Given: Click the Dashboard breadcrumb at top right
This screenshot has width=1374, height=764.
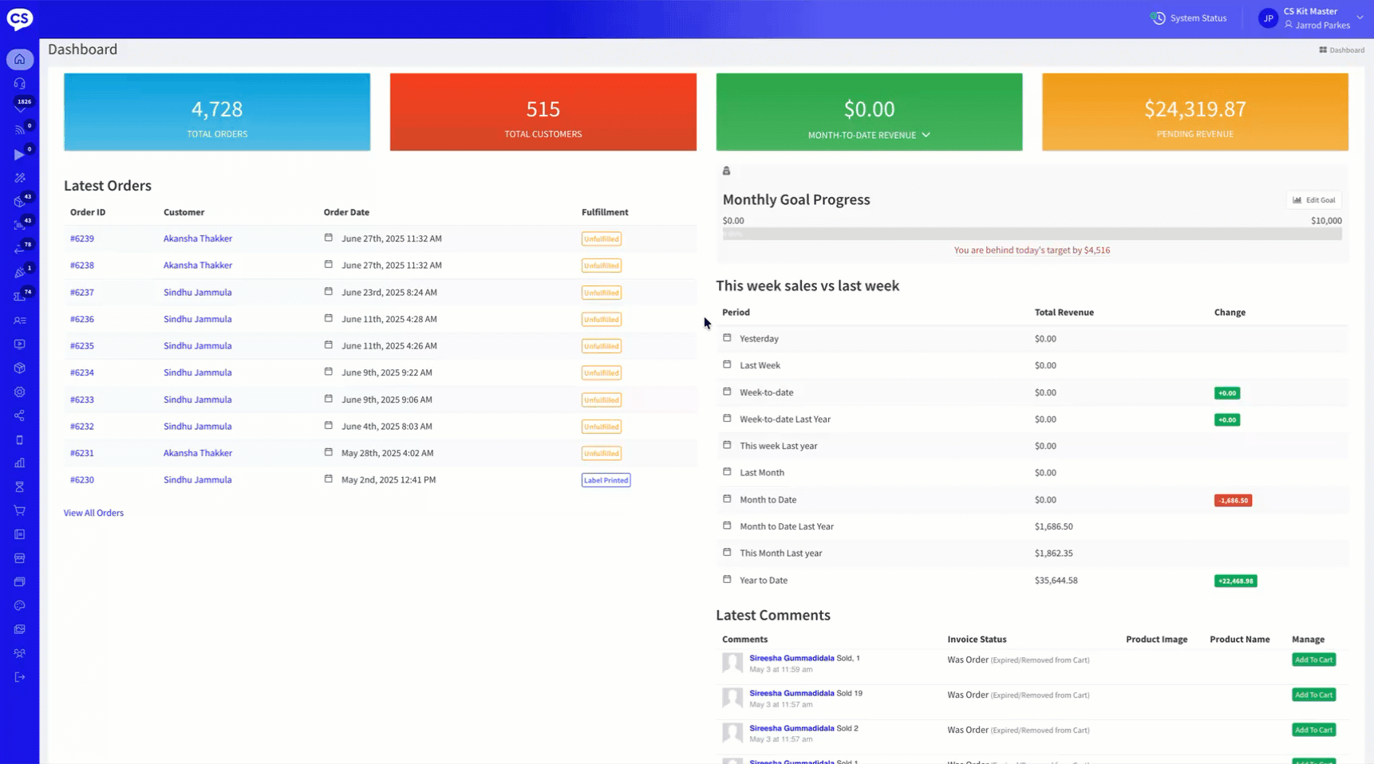Looking at the screenshot, I should click(x=1341, y=50).
